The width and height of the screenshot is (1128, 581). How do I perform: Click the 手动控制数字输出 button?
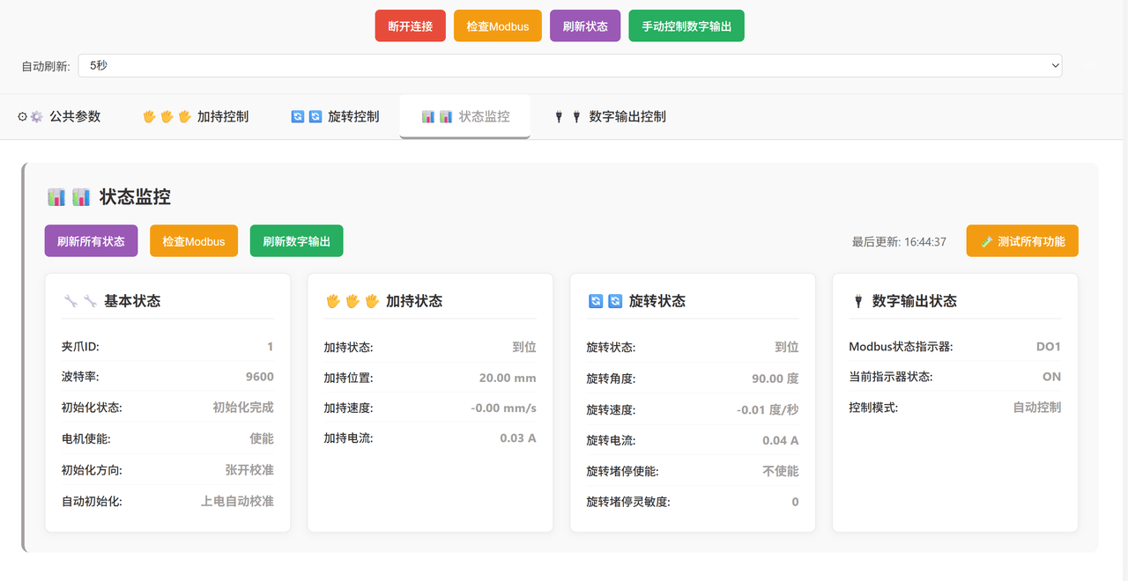pyautogui.click(x=686, y=26)
